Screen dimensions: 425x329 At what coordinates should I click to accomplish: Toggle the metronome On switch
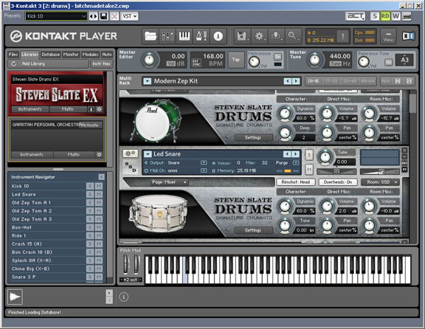pyautogui.click(x=277, y=57)
